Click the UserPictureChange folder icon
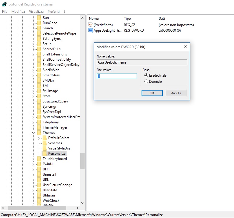Screen dimensions: 234x218 point(39,185)
